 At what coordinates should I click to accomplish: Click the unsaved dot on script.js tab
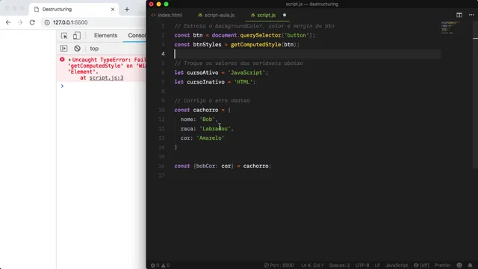click(x=285, y=15)
